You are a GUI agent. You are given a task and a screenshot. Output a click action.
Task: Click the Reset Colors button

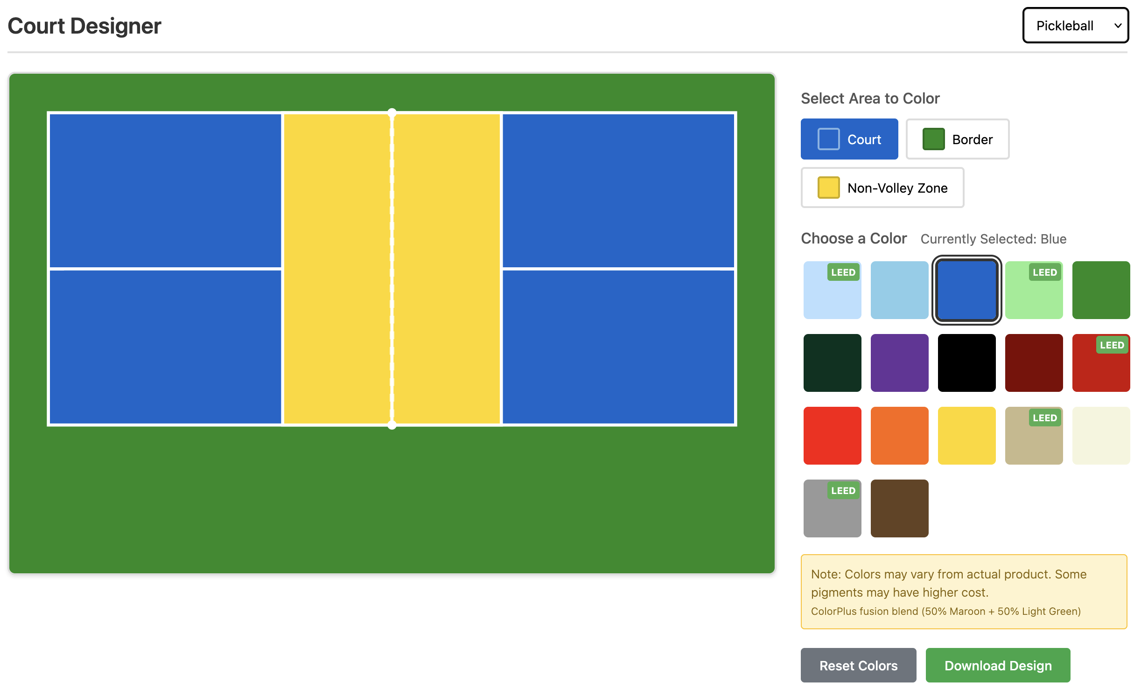pyautogui.click(x=858, y=665)
